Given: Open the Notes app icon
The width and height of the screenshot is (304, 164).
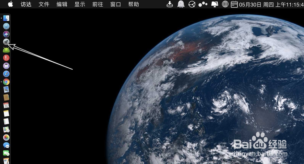Looking at the screenshot, I should click(6, 114).
